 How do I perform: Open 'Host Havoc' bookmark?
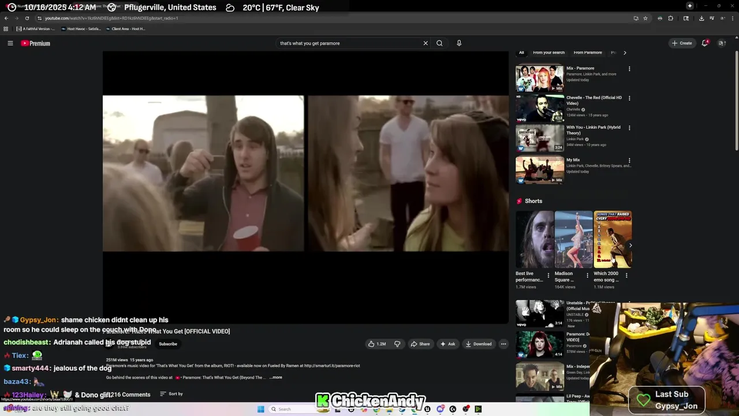point(81,29)
